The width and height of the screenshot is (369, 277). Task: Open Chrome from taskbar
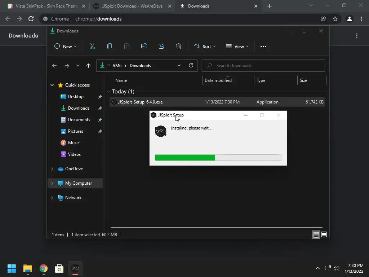44,268
